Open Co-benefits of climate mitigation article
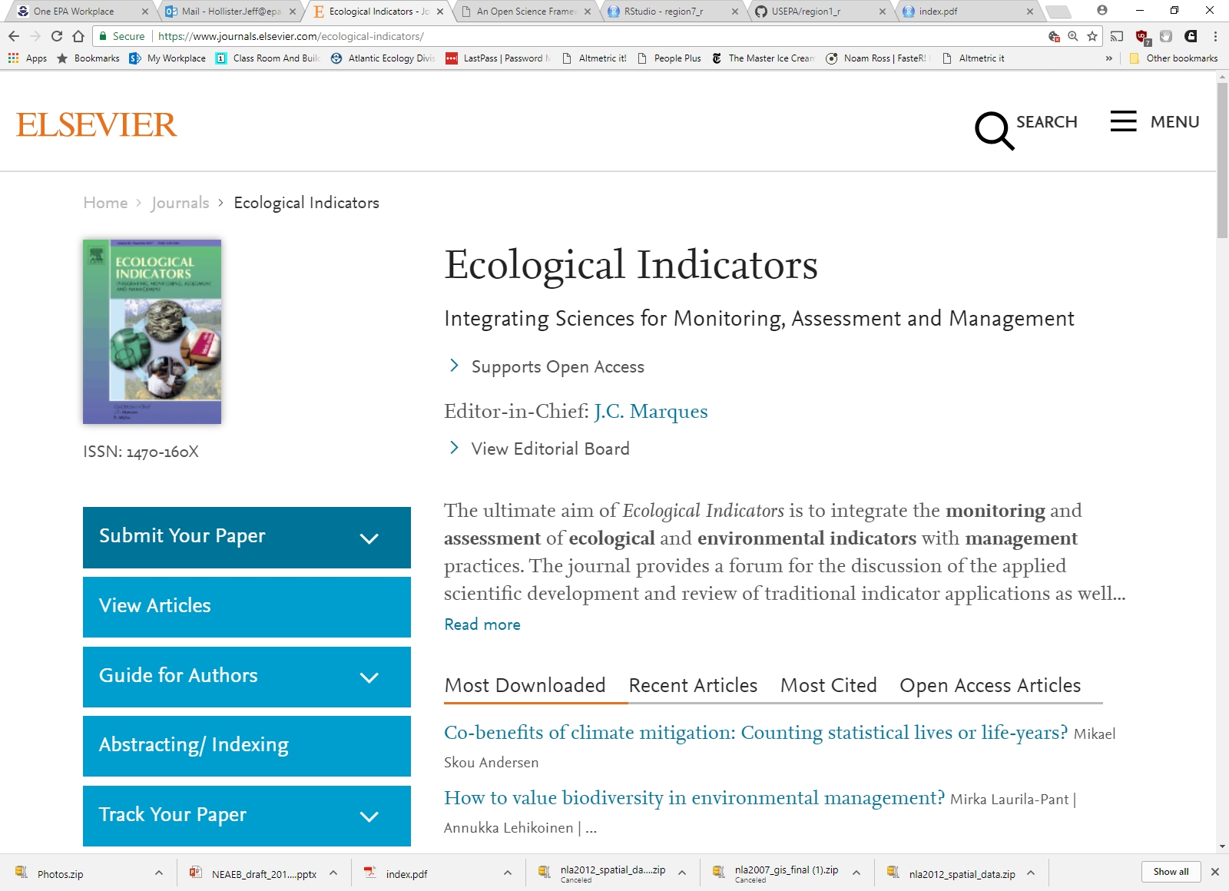 [756, 732]
